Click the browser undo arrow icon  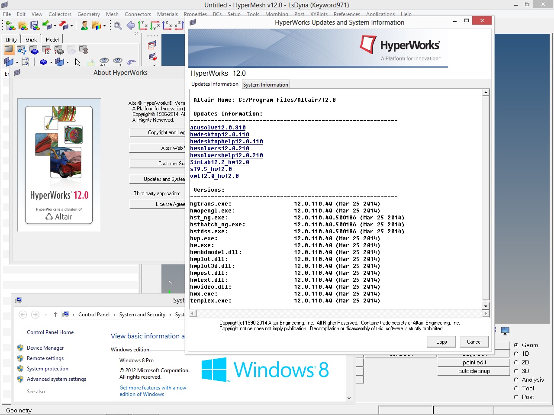click(x=132, y=62)
